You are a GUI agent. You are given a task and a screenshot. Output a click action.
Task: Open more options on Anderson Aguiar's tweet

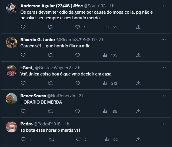[163, 6]
